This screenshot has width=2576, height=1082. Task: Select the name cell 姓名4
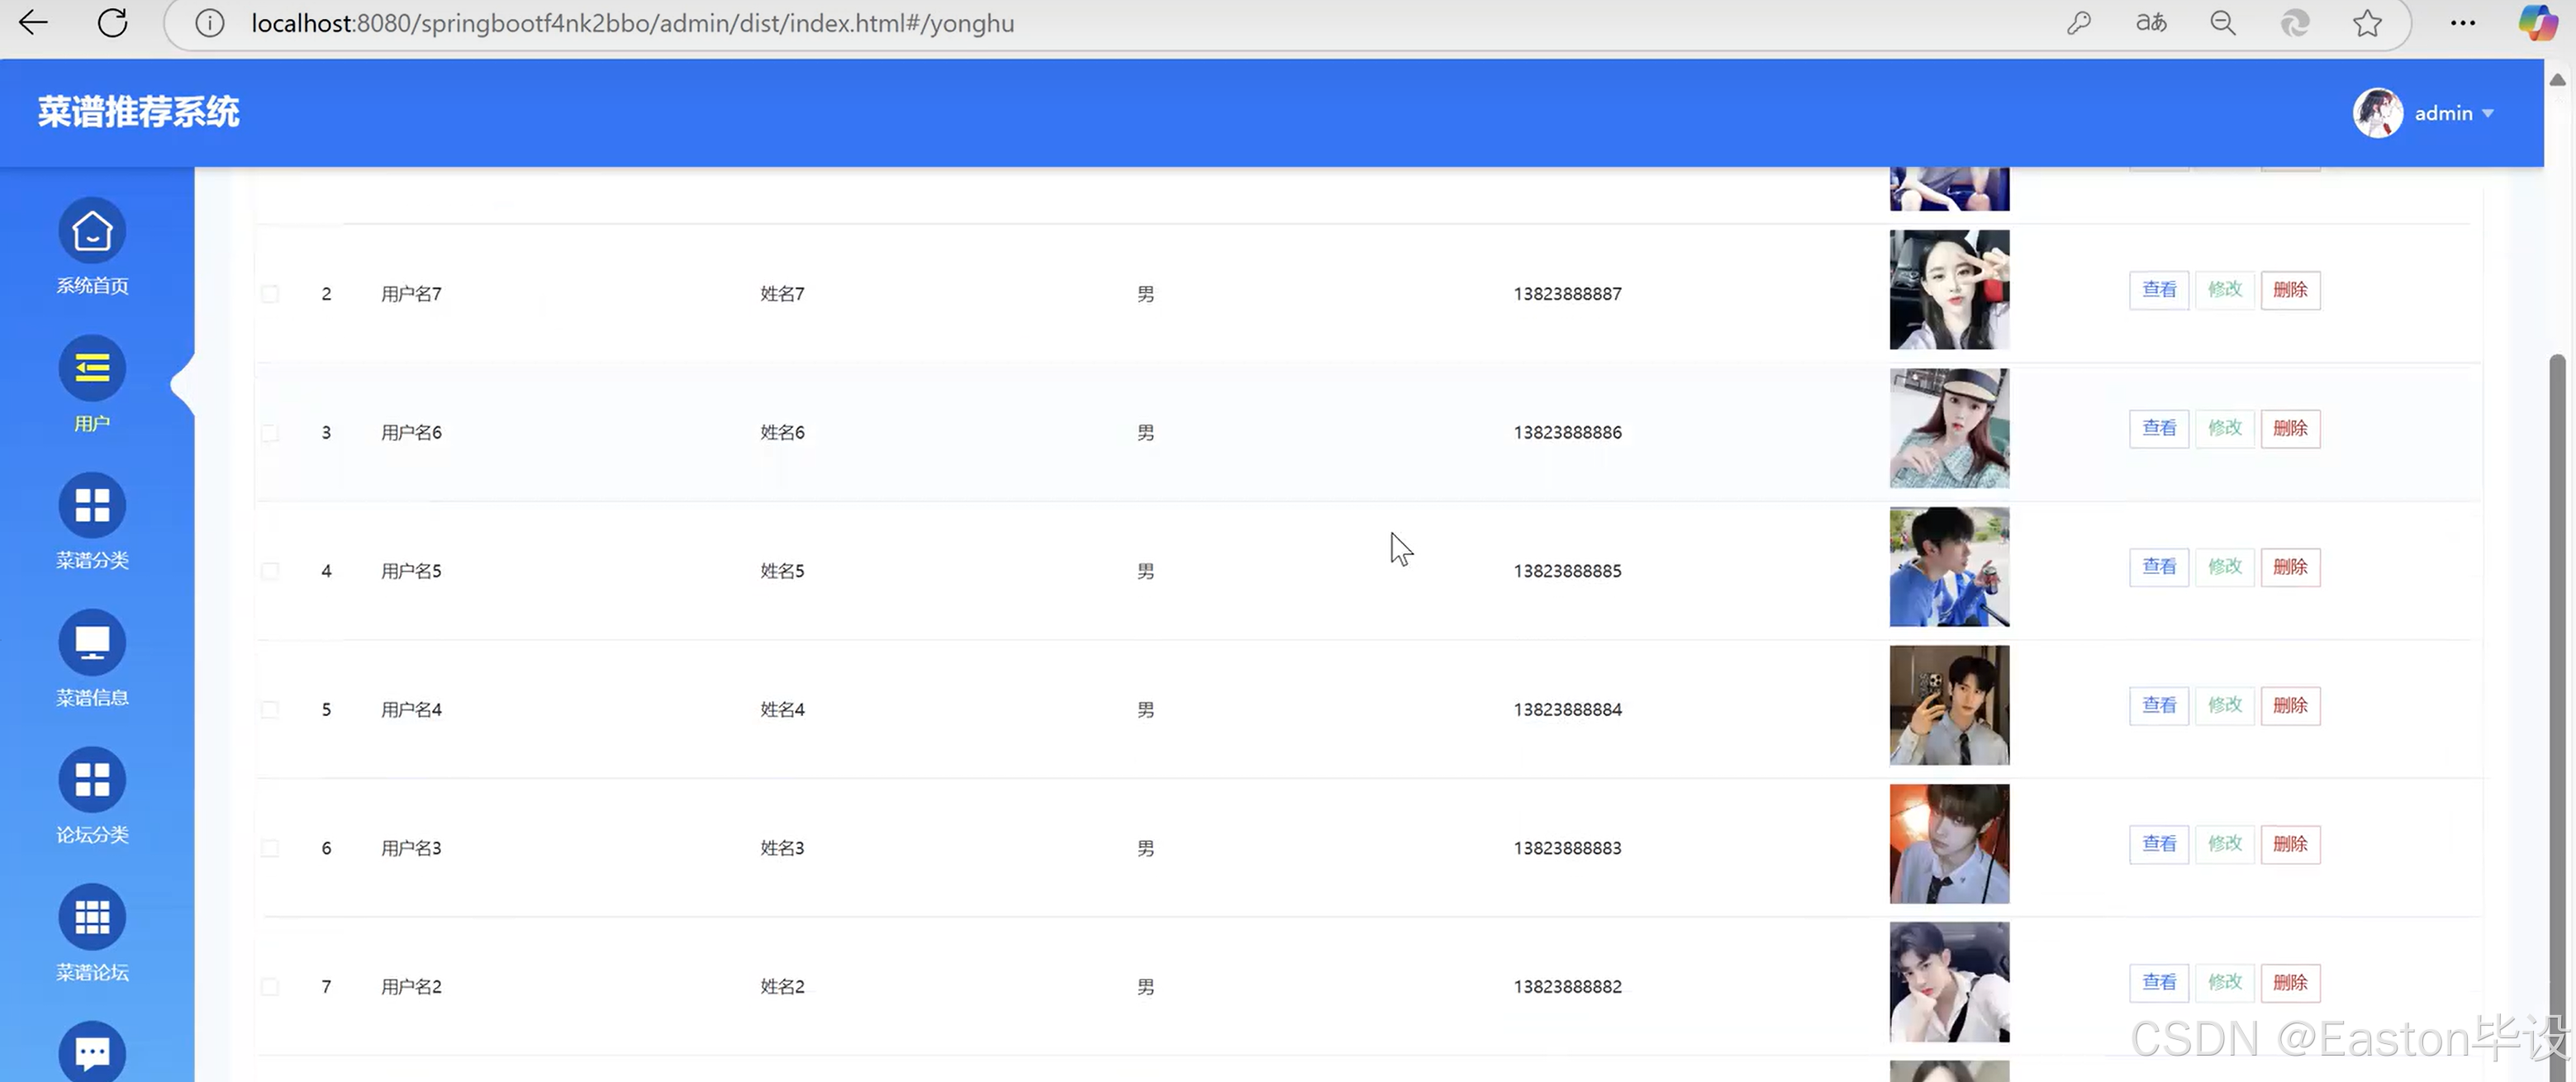click(x=782, y=710)
